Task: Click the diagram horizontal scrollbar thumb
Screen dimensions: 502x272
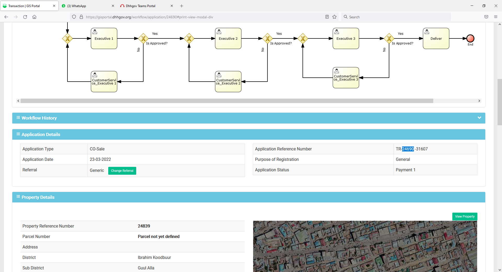Action: click(227, 101)
